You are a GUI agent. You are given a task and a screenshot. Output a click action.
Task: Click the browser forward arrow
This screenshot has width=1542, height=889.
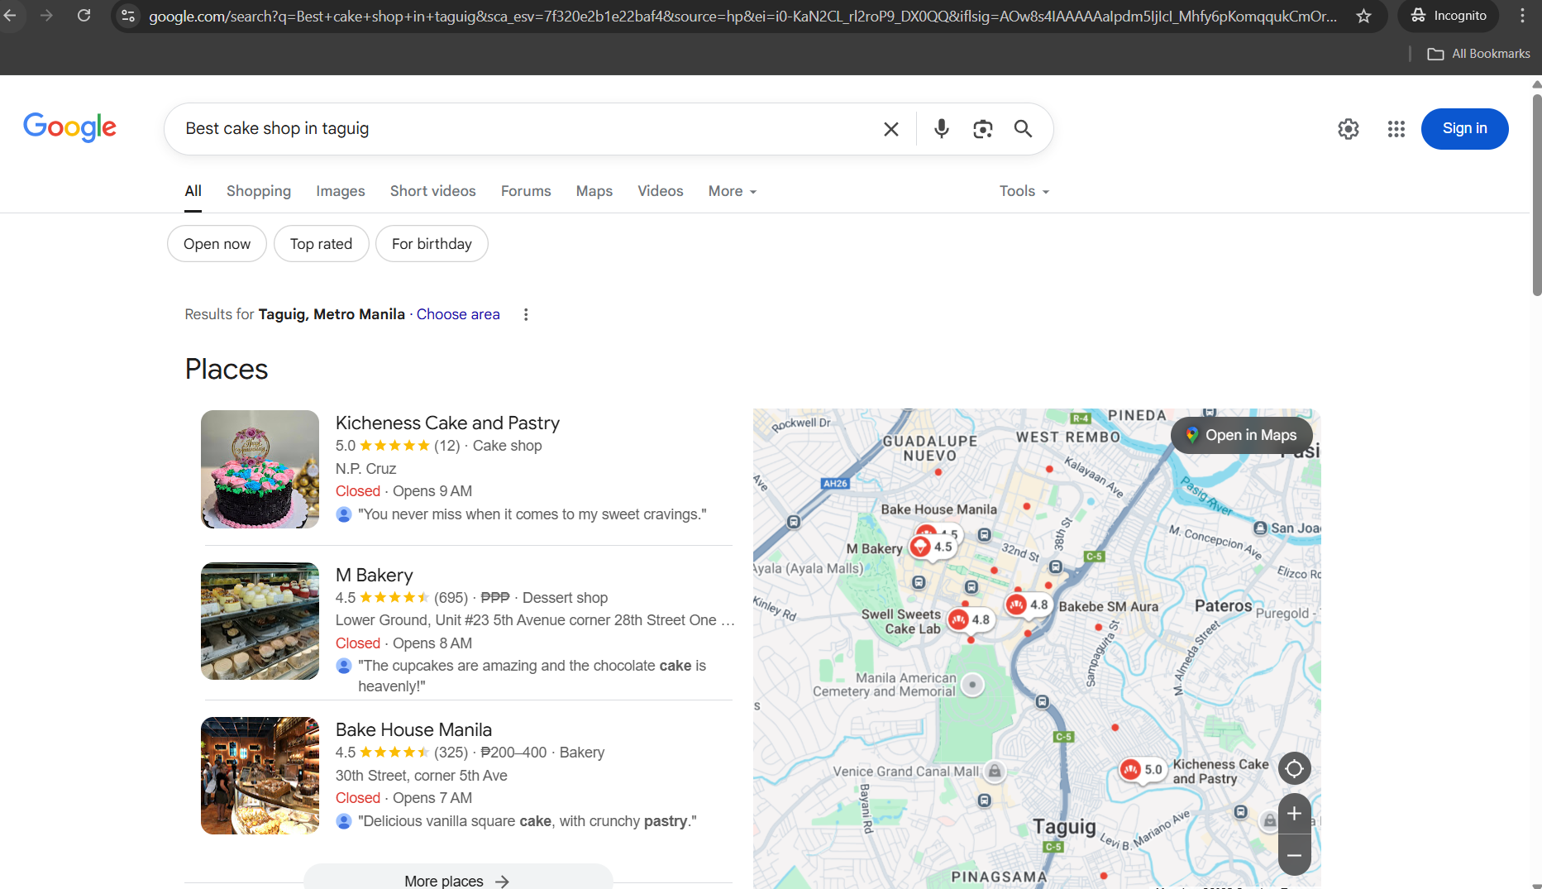coord(46,15)
